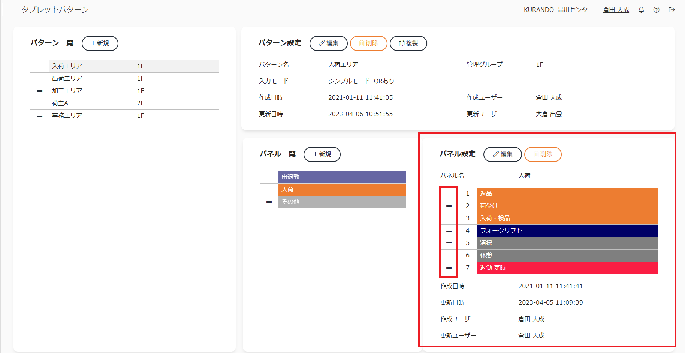Select 出荷エリア pattern row
Screen dimensions: 685x353
tap(134, 79)
